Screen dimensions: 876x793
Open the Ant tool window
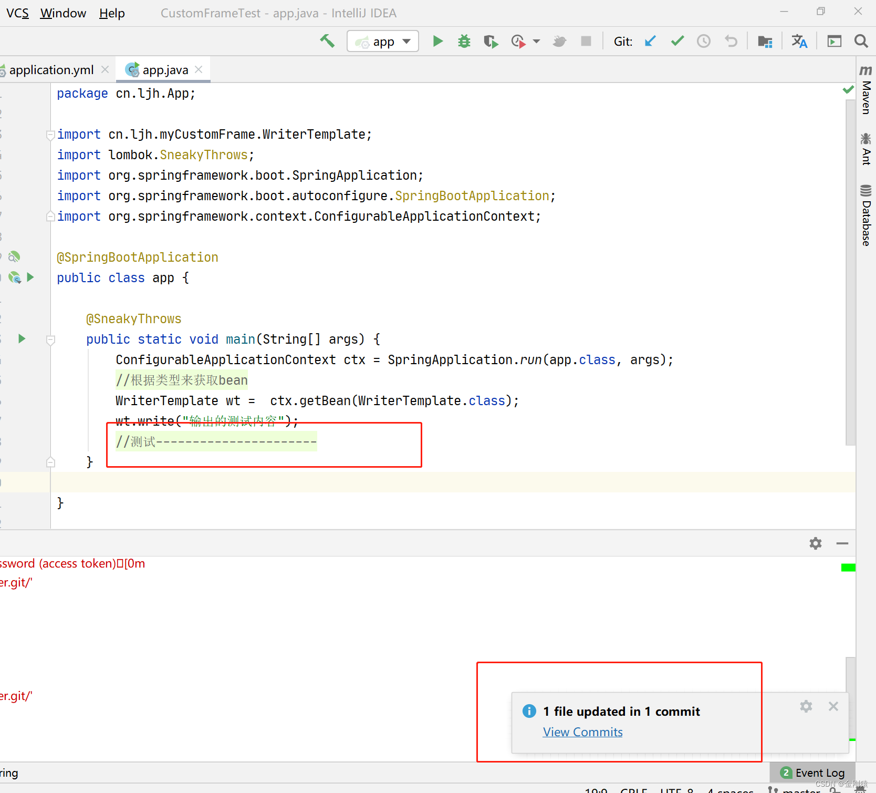tap(866, 149)
